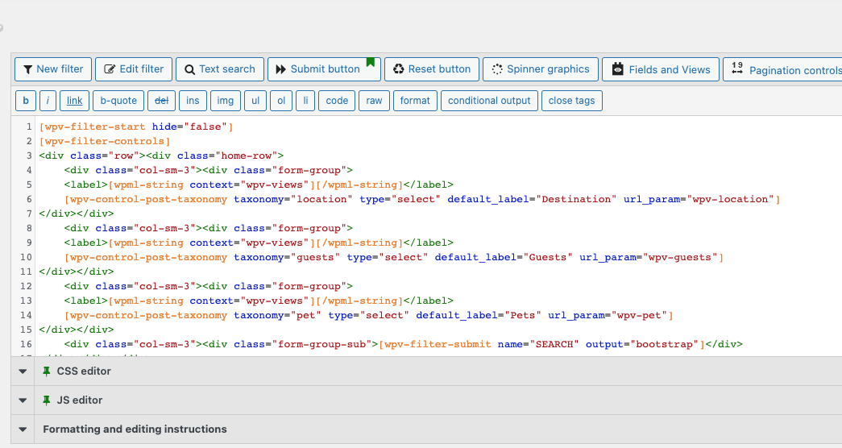Viewport: 842px width, 448px height.
Task: Expand the Formatting and editing instructions arrow
Action: 23,429
